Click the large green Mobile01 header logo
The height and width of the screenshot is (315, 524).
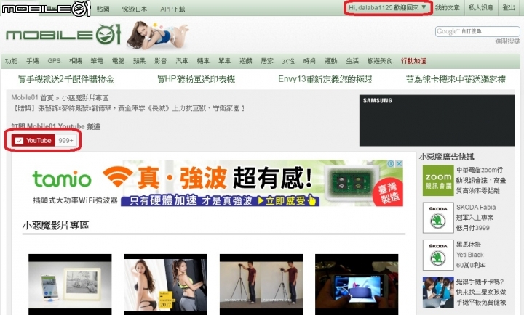63,35
